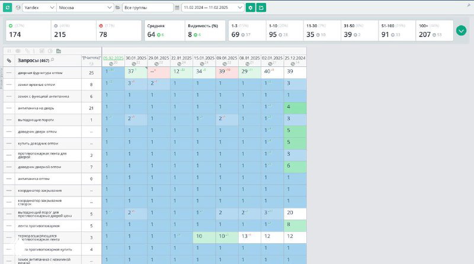Click the globe icon under 30.01.2025

(x=134, y=64)
